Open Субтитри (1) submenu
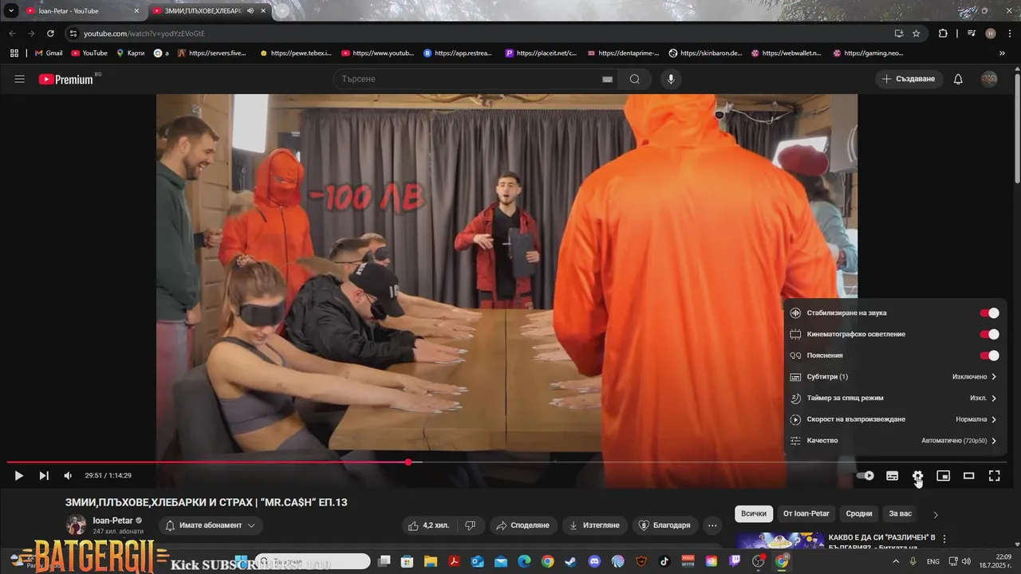 coord(895,376)
